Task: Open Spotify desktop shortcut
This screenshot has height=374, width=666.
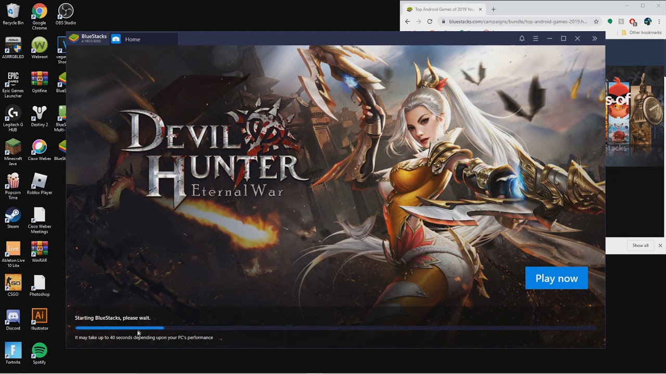Action: tap(40, 353)
